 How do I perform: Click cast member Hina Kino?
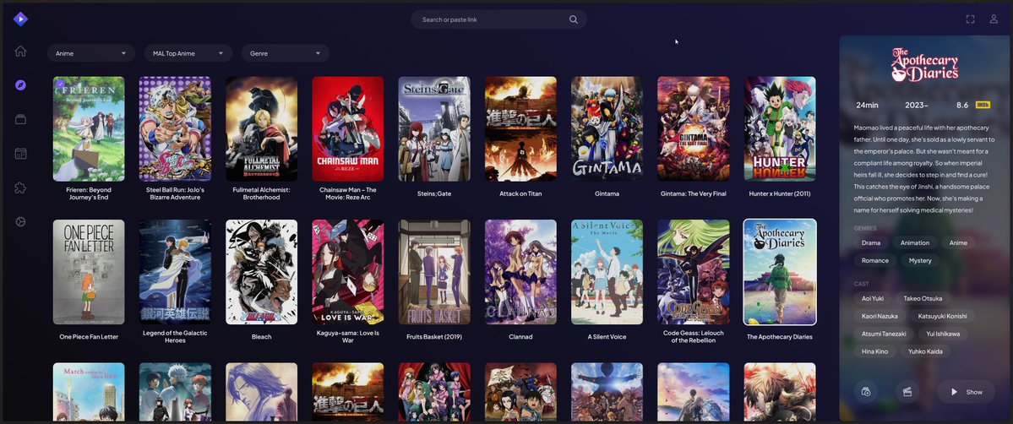click(x=874, y=351)
